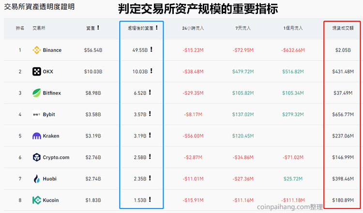
Task: Click the info icon next to 10.03B processed assets
Action: tap(151, 71)
